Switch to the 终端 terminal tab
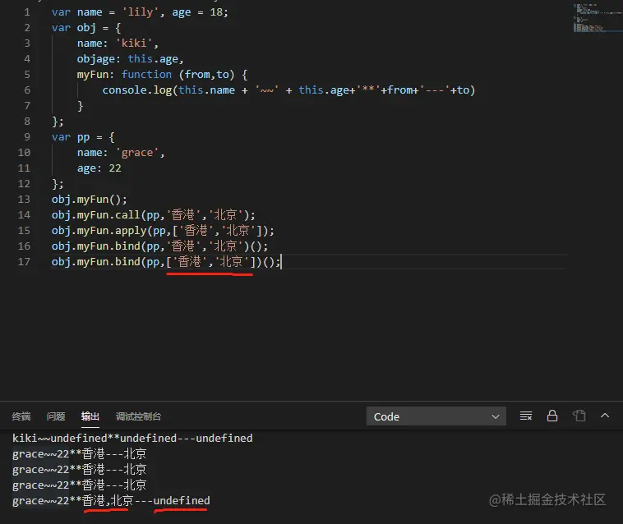The height and width of the screenshot is (524, 623). tap(21, 416)
